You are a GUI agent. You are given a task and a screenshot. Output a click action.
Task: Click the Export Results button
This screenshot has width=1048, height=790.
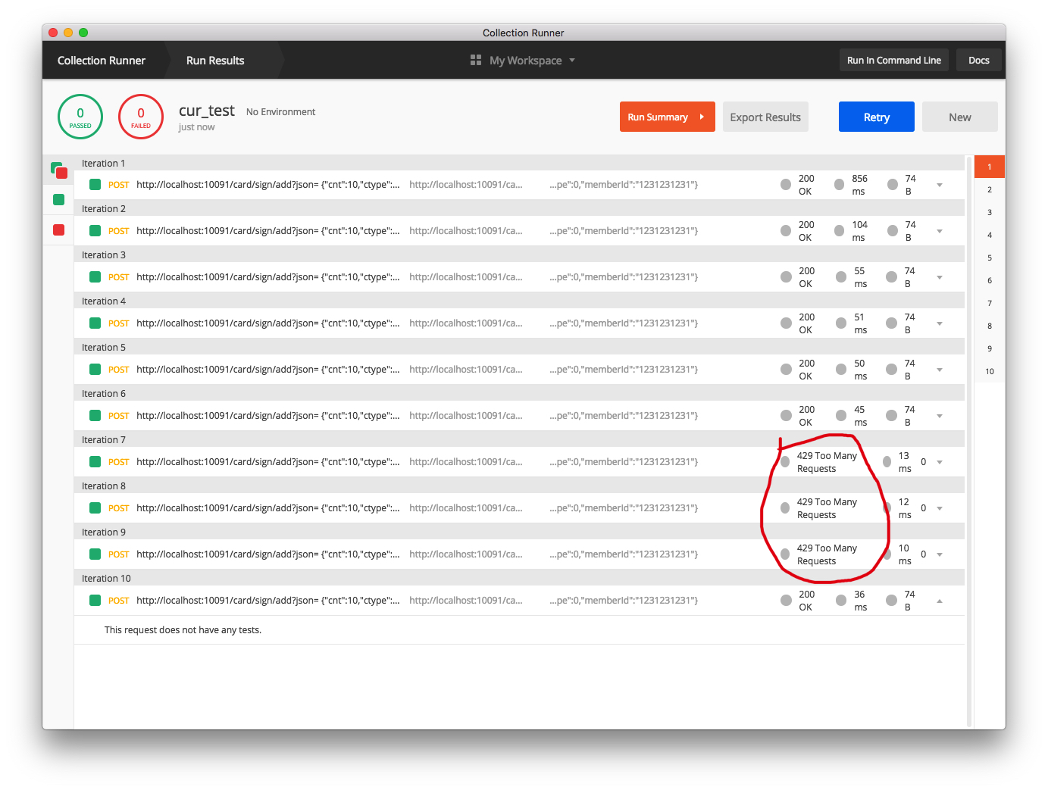(x=765, y=117)
